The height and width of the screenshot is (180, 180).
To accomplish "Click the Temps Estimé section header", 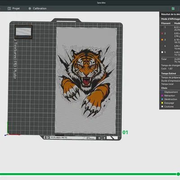I will tap(168, 73).
